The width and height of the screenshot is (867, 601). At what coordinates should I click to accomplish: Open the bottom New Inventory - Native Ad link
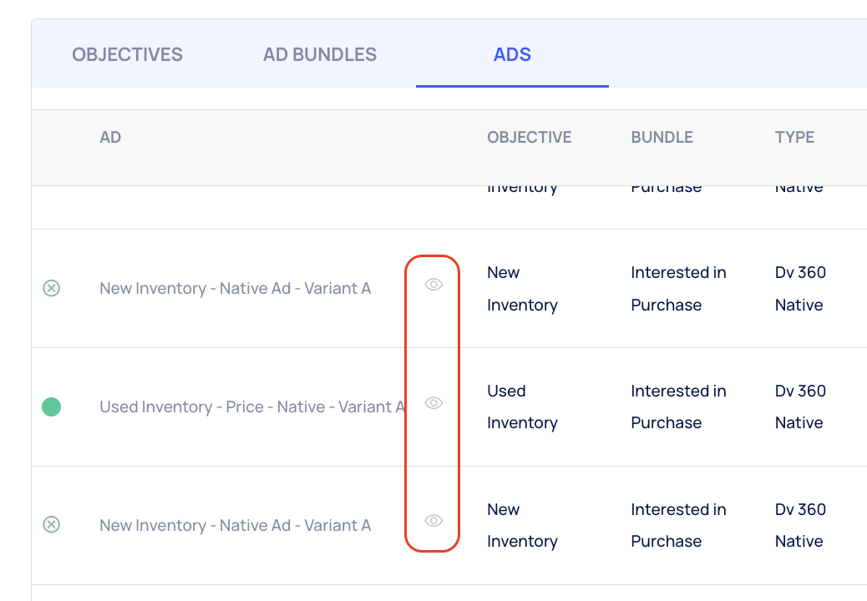pyautogui.click(x=235, y=525)
